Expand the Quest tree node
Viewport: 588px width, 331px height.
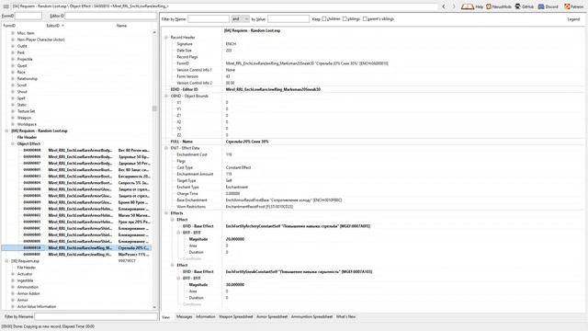[13, 65]
